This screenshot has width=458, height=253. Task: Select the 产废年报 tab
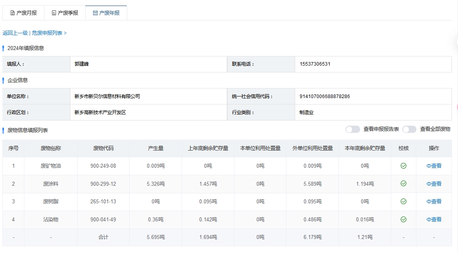tap(106, 13)
